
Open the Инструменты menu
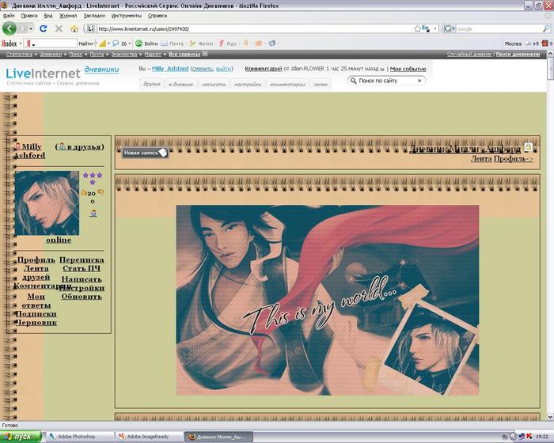click(x=126, y=16)
